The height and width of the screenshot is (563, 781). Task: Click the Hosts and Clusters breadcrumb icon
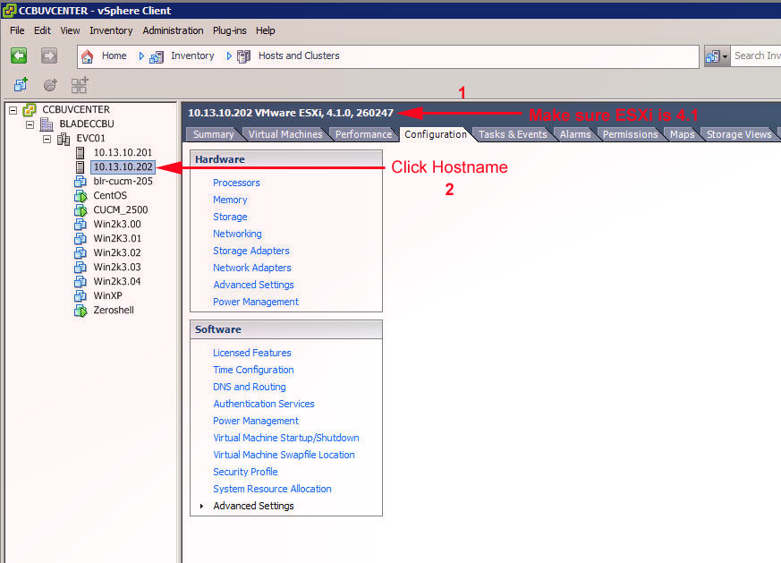pyautogui.click(x=243, y=56)
